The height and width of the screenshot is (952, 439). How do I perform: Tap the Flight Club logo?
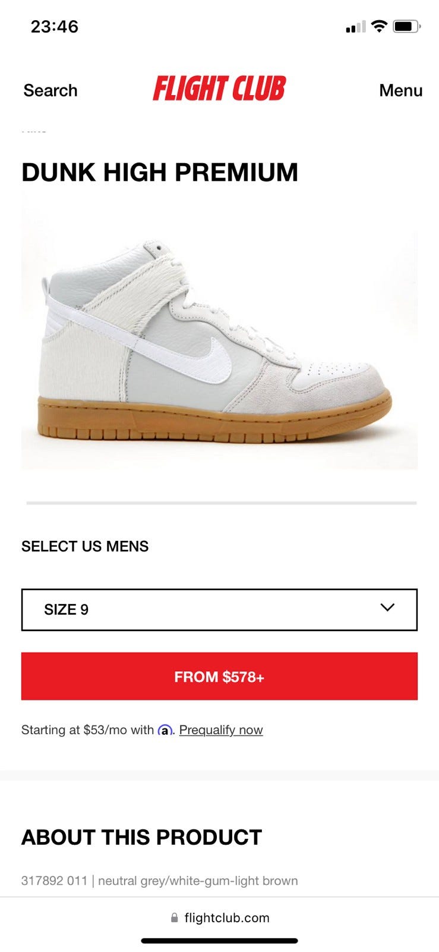219,88
